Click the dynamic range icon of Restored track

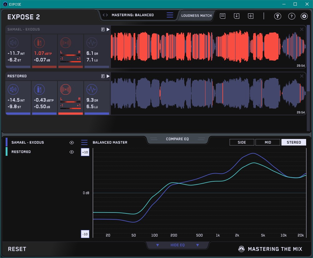[92, 90]
